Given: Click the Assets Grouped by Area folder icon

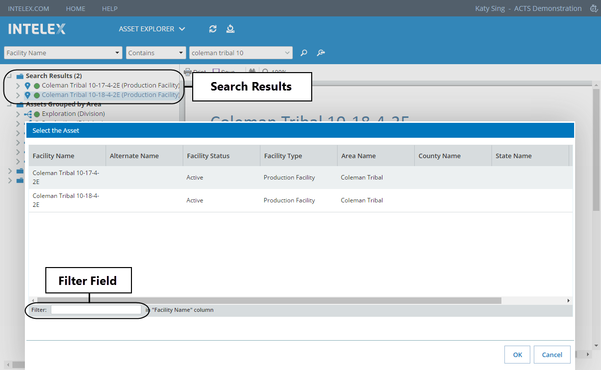Looking at the screenshot, I should (20, 104).
